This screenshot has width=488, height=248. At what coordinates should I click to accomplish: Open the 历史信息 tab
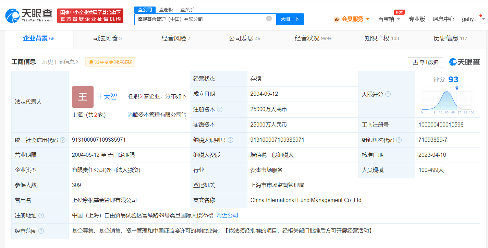click(x=450, y=38)
